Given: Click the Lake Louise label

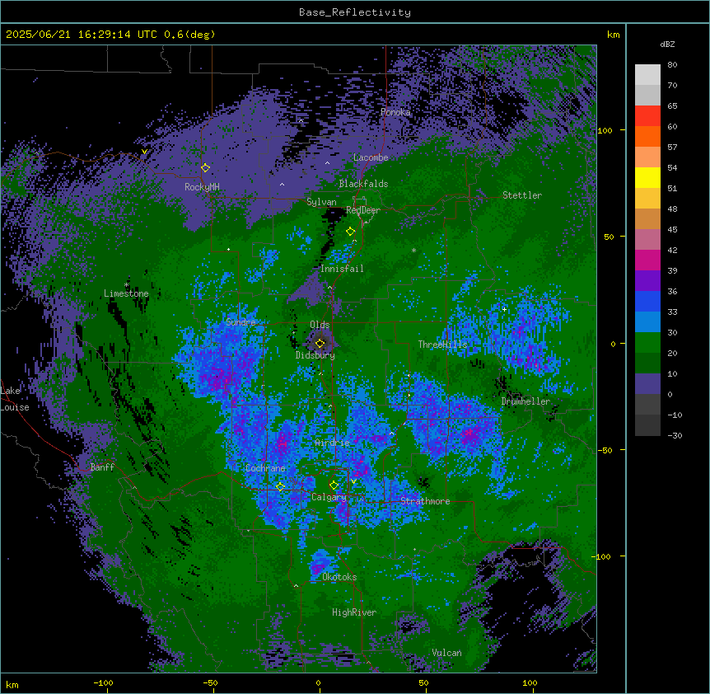Looking at the screenshot, I should [15, 399].
